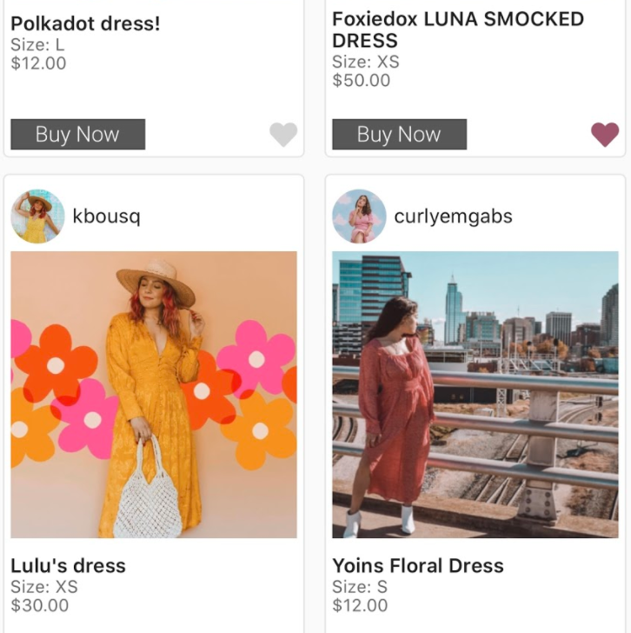Open the kbousq username link

click(107, 217)
